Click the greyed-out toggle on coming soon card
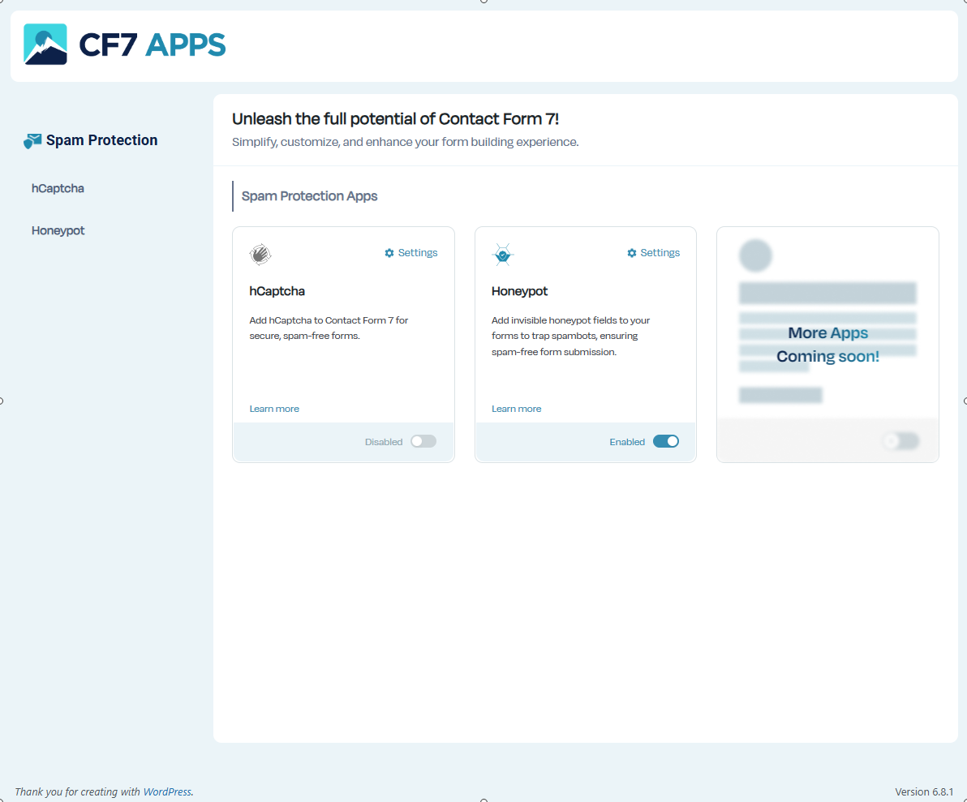Image resolution: width=967 pixels, height=802 pixels. 900,441
